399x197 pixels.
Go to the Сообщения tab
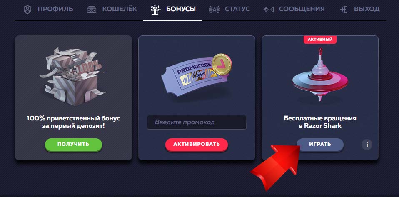(302, 10)
